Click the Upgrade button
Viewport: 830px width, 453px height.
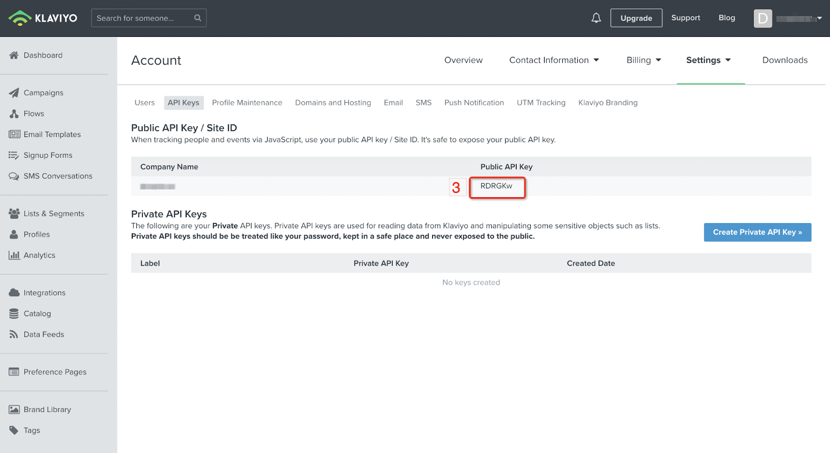pos(637,18)
